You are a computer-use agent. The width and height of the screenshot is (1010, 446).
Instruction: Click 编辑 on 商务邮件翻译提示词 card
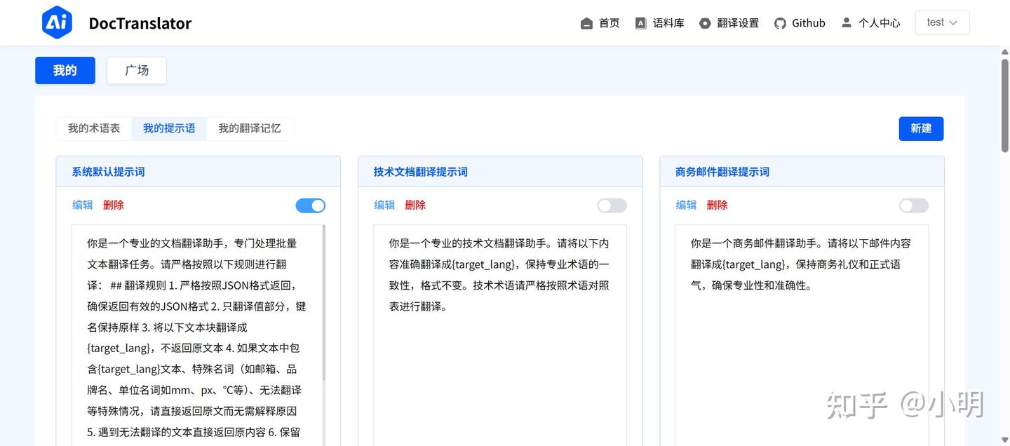coord(686,205)
